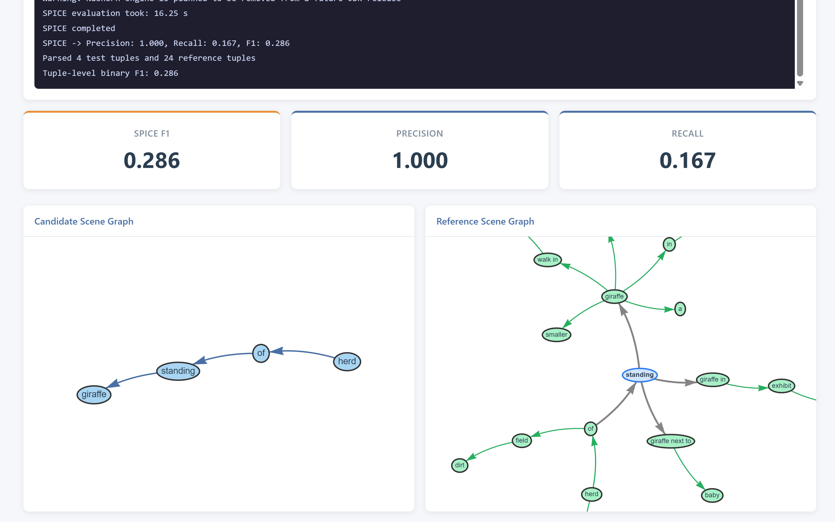
Task: Click the 'giraffe' node in the Reference Scene Graph
Action: pyautogui.click(x=614, y=296)
